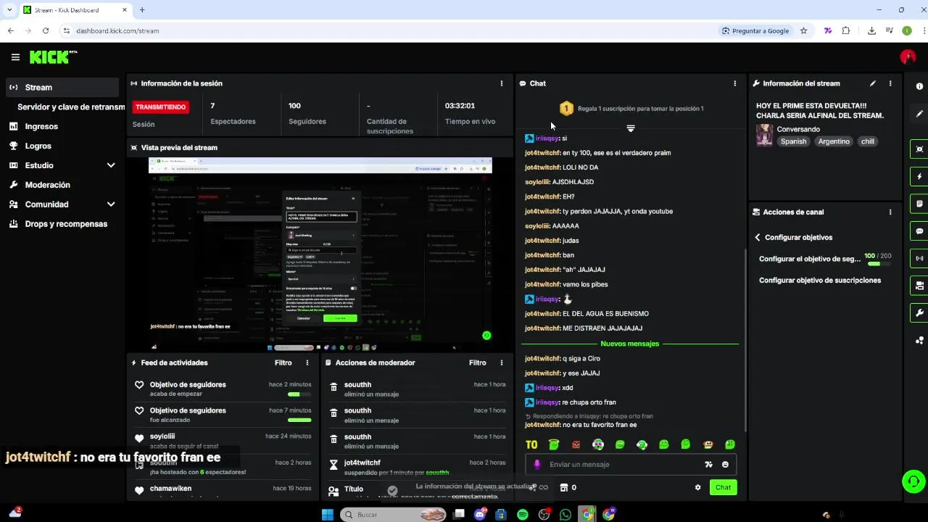Click the green support chat bubble
Image resolution: width=928 pixels, height=522 pixels.
[913, 481]
